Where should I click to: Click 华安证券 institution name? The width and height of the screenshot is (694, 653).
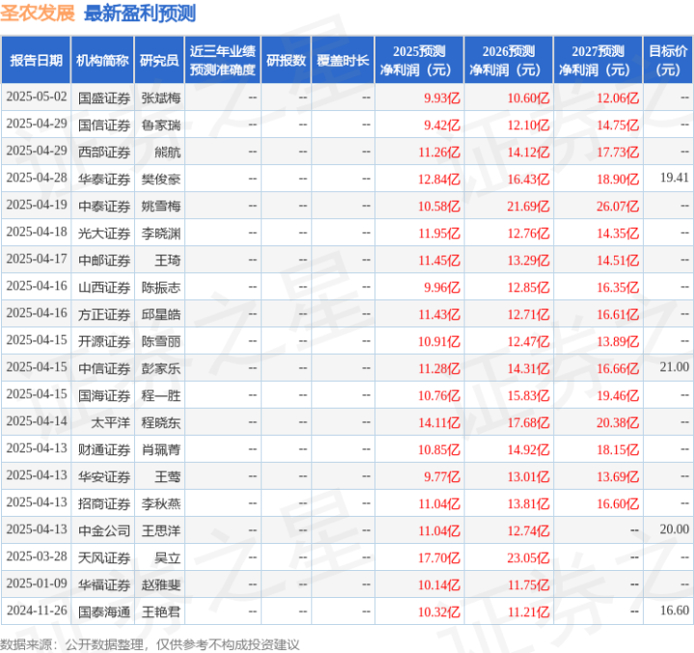click(104, 476)
